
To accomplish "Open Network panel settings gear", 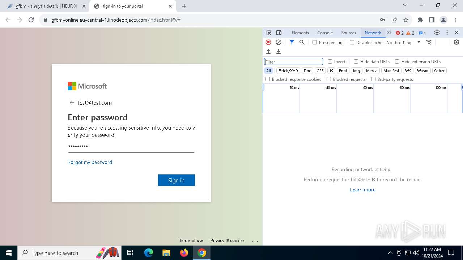I will (456, 42).
